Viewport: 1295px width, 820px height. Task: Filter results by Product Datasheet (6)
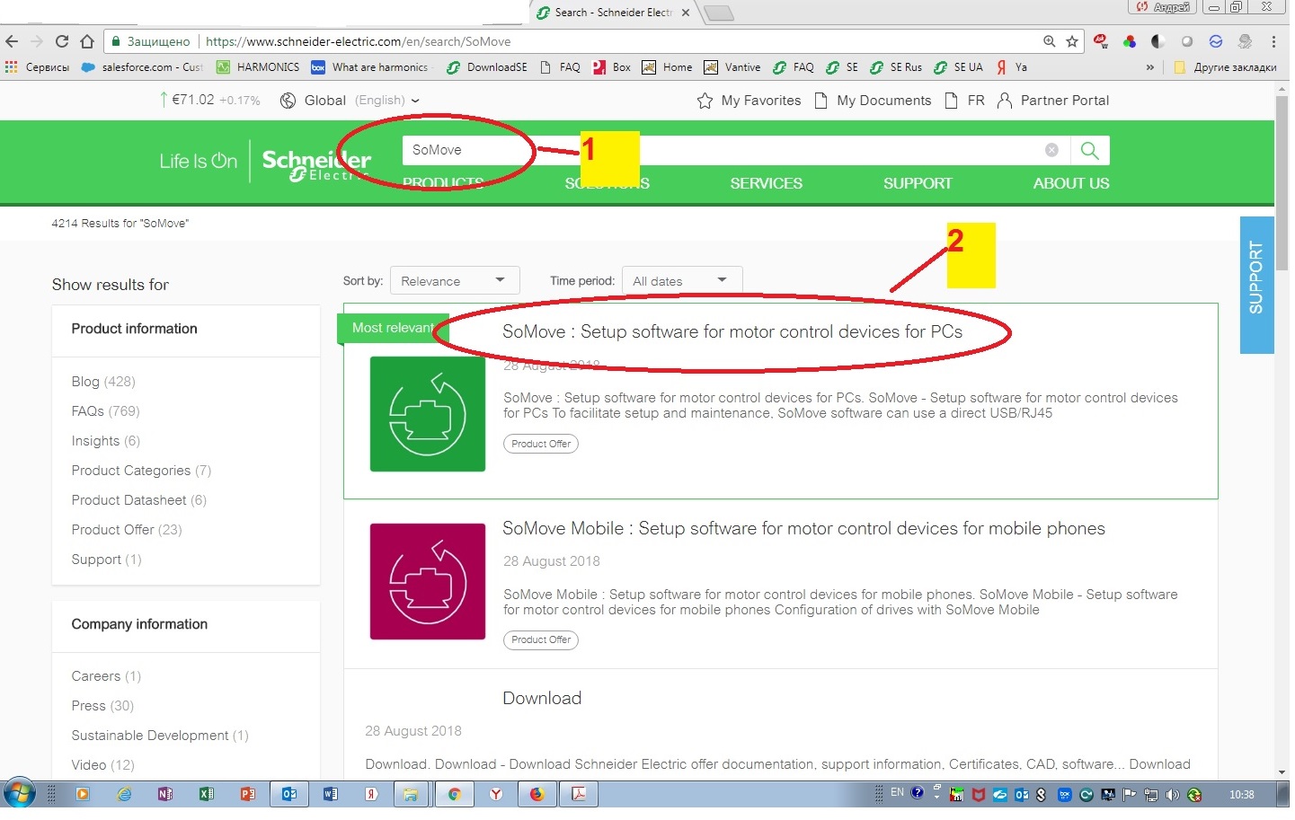click(139, 502)
